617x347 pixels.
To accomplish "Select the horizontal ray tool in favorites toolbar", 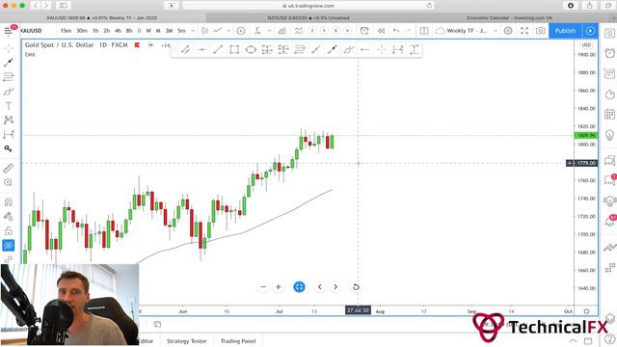I will 364,49.
